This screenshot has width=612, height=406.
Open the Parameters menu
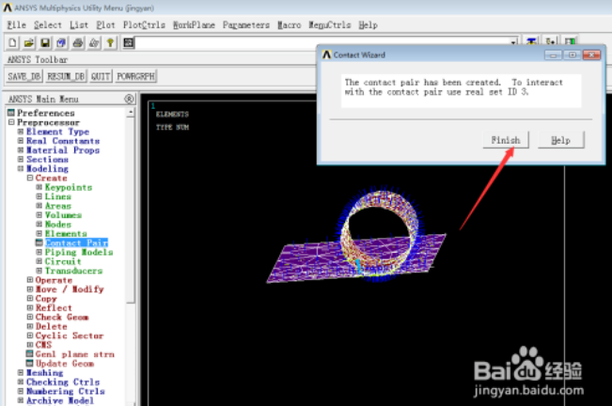point(246,25)
